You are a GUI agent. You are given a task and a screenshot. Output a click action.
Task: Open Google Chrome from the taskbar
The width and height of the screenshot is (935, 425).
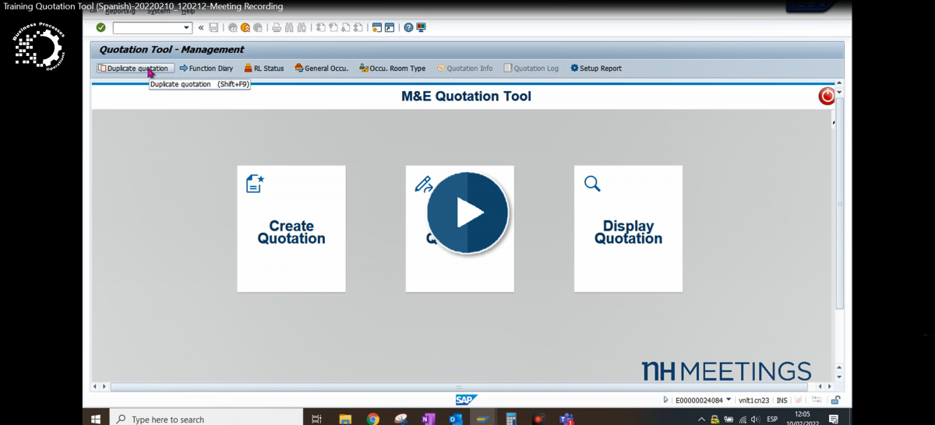[x=373, y=419]
